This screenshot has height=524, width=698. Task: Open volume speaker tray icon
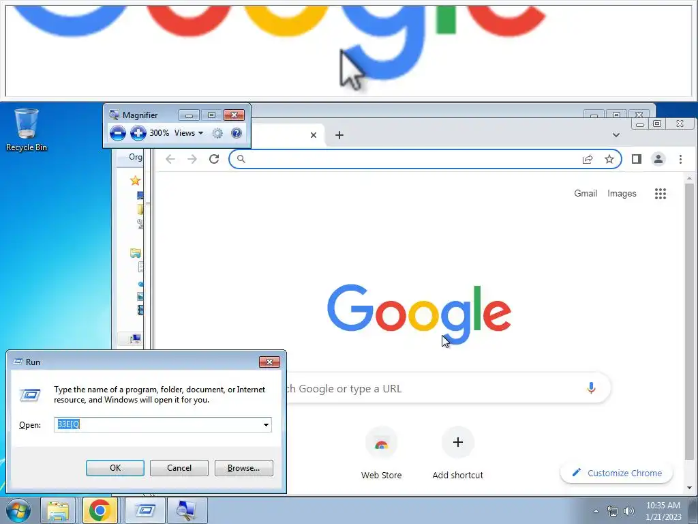(x=629, y=511)
